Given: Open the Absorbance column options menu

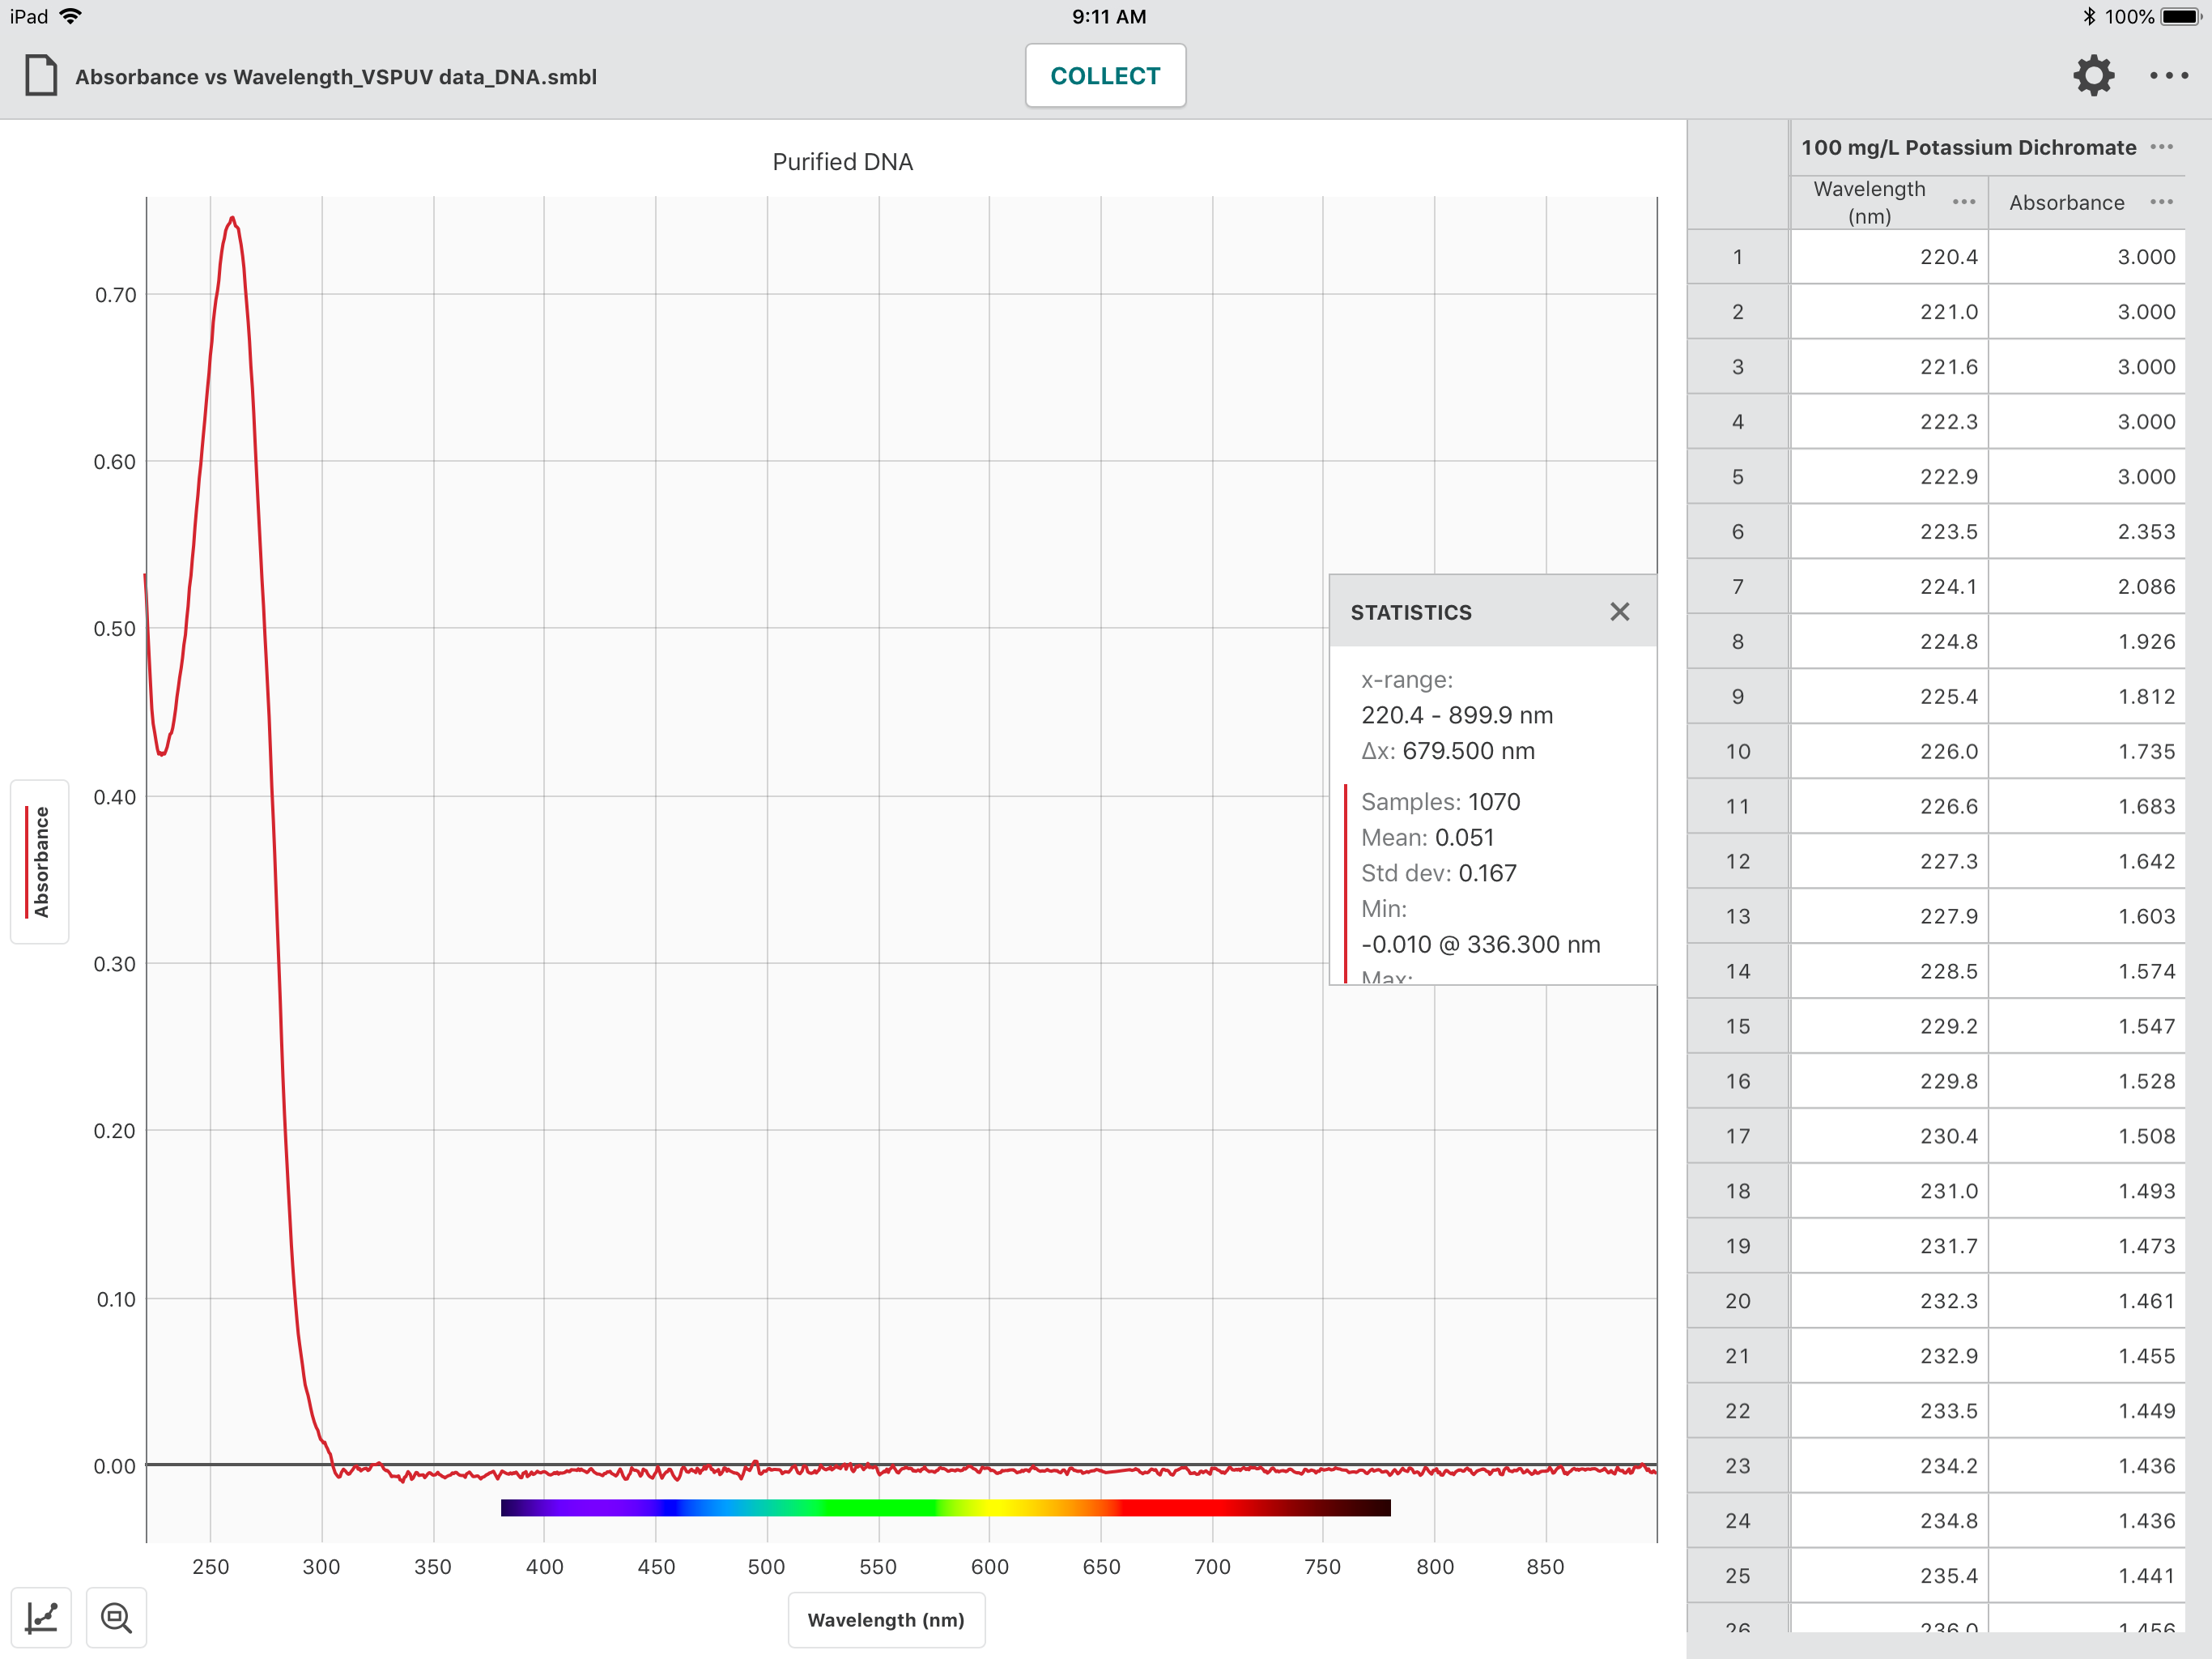Looking at the screenshot, I should (2161, 203).
